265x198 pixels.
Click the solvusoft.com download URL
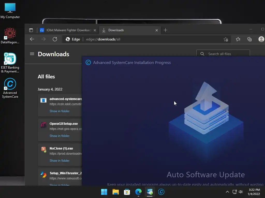click(x=66, y=178)
